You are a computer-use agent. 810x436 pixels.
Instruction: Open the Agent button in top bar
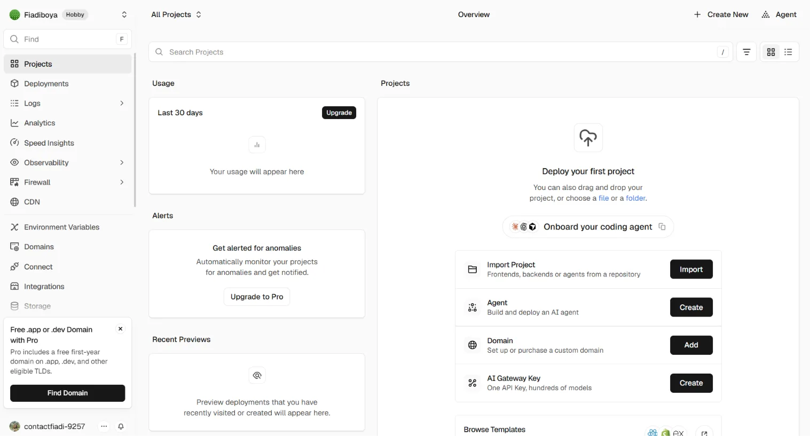pyautogui.click(x=779, y=15)
